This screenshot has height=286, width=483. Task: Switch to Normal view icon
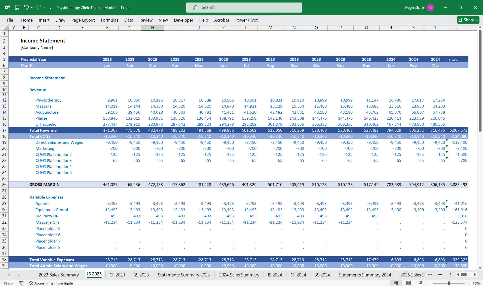click(x=396, y=283)
